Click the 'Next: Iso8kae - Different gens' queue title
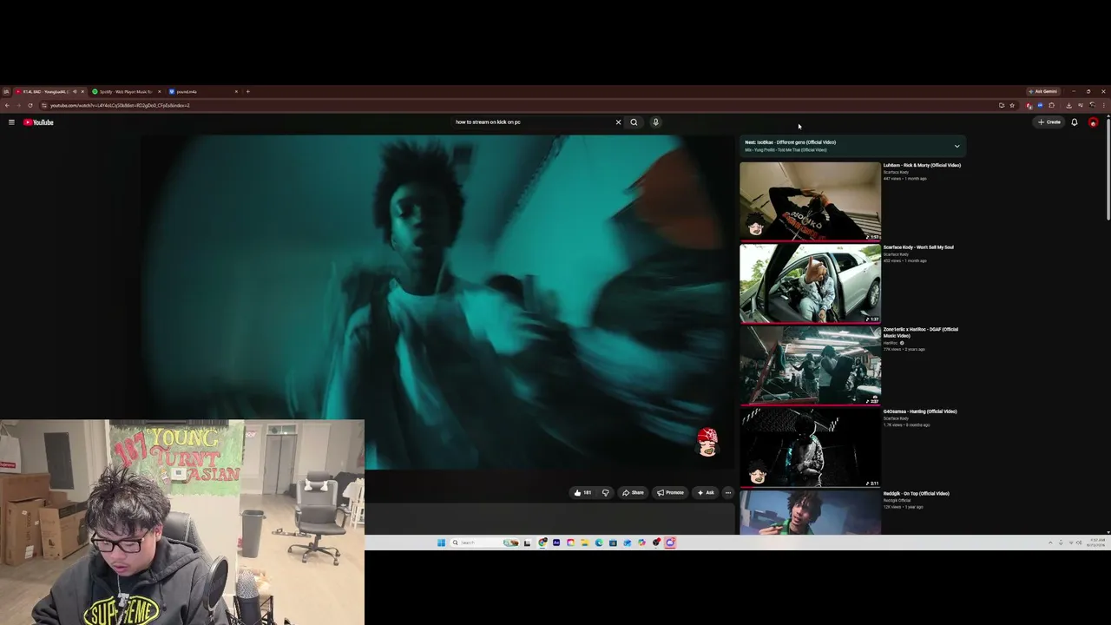Viewport: 1111px width, 625px height. tap(790, 142)
